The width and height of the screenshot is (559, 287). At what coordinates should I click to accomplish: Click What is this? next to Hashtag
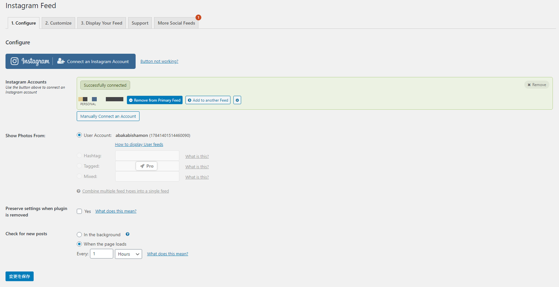pyautogui.click(x=197, y=157)
